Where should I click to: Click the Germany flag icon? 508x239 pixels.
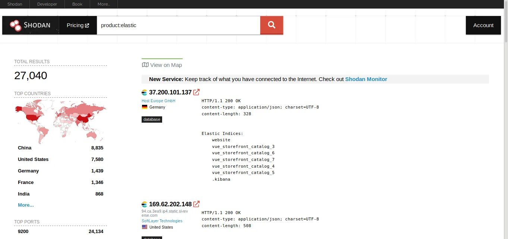145,107
